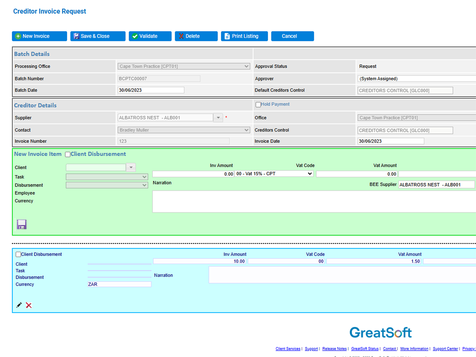Image resolution: width=476 pixels, height=357 pixels.
Task: Open the Release Notes link
Action: coord(334,349)
